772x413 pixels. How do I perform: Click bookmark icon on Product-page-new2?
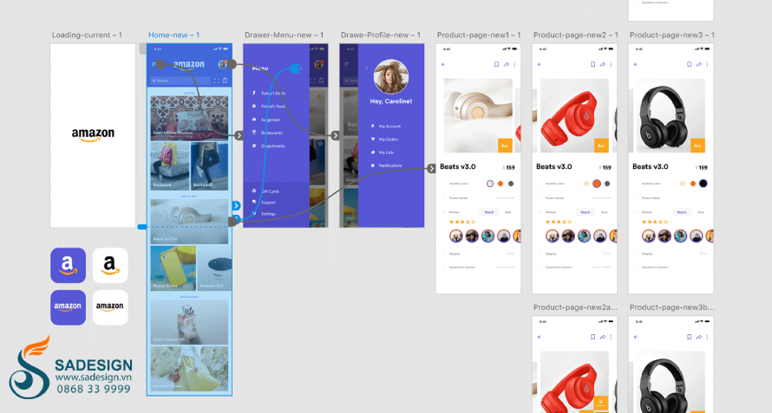tap(592, 64)
